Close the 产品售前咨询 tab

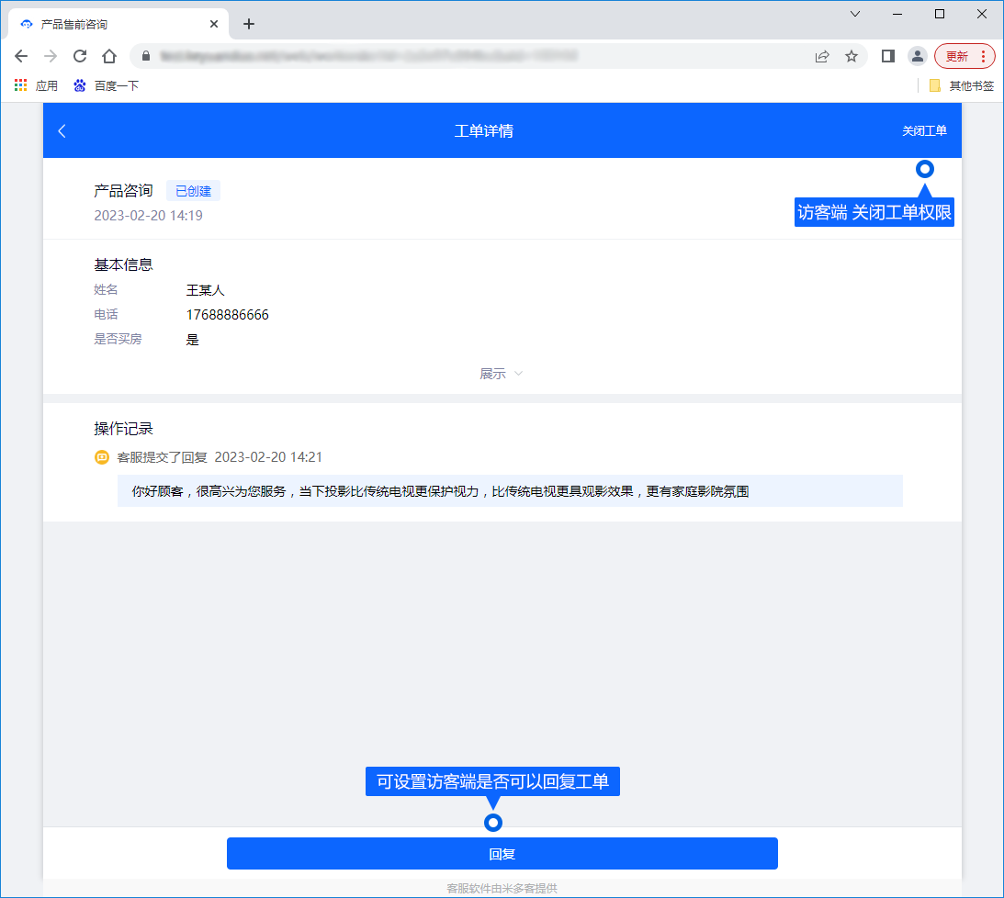pos(214,24)
